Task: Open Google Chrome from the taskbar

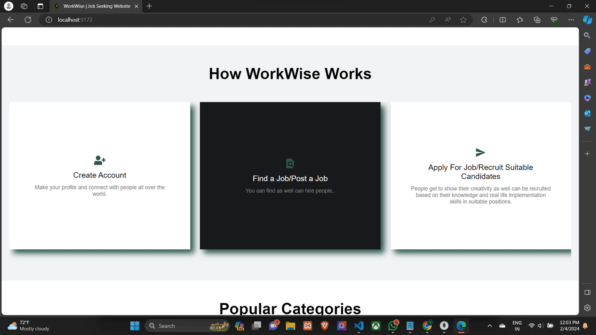Action: [427, 326]
